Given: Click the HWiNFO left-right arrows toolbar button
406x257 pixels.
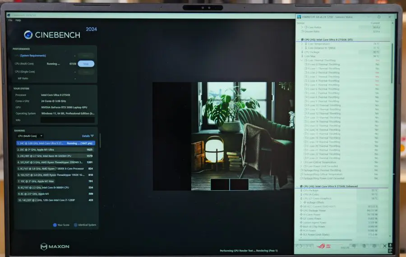Looking at the screenshot, I should coord(300,246).
